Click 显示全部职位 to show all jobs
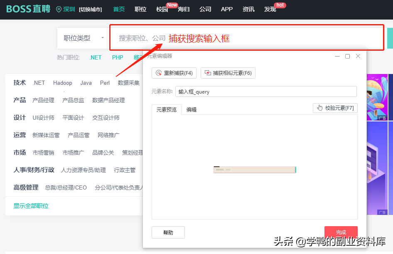Viewport: 393px width, 254px height. (x=31, y=206)
